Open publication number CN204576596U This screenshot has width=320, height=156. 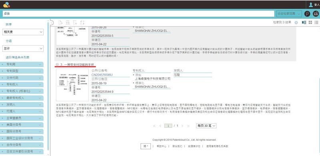click(x=102, y=75)
